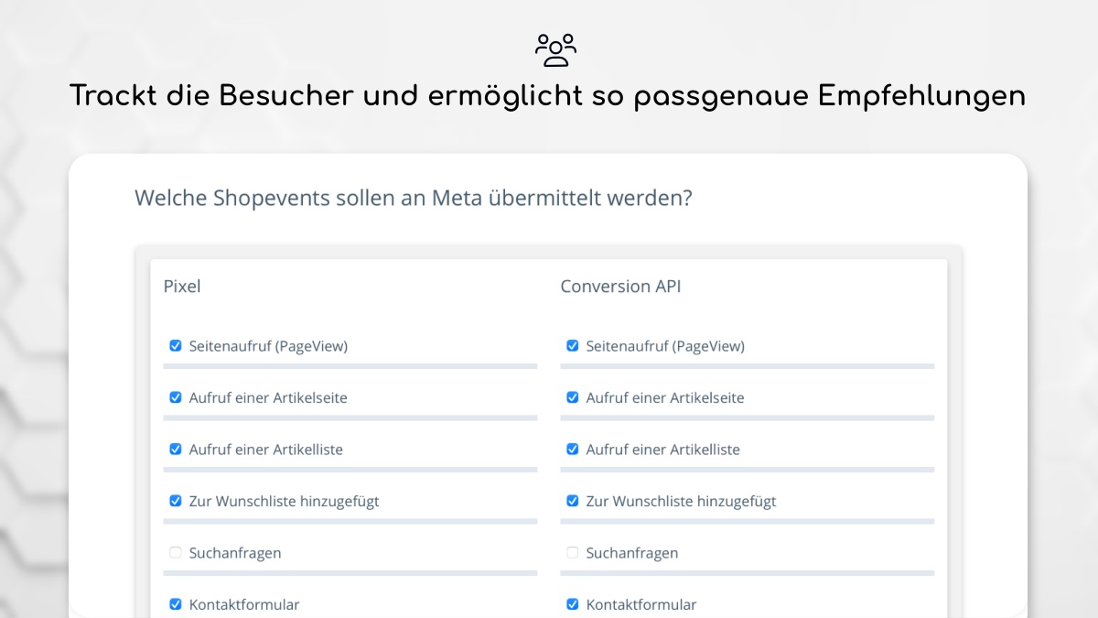The height and width of the screenshot is (618, 1098).
Task: Uncheck Pixel Zur Wunschliste hinzugefügt
Action: tap(176, 501)
